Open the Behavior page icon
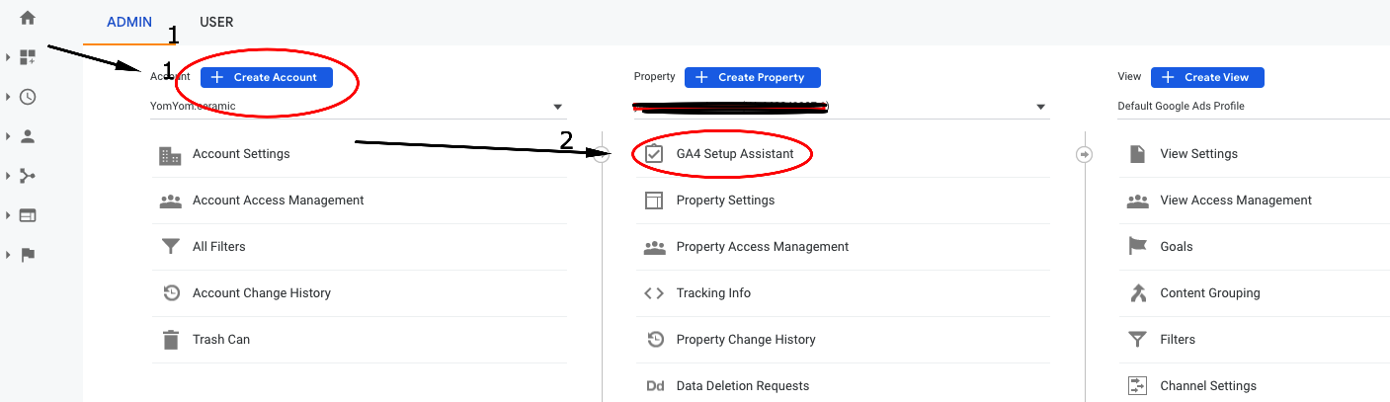1390x402 pixels. point(28,215)
